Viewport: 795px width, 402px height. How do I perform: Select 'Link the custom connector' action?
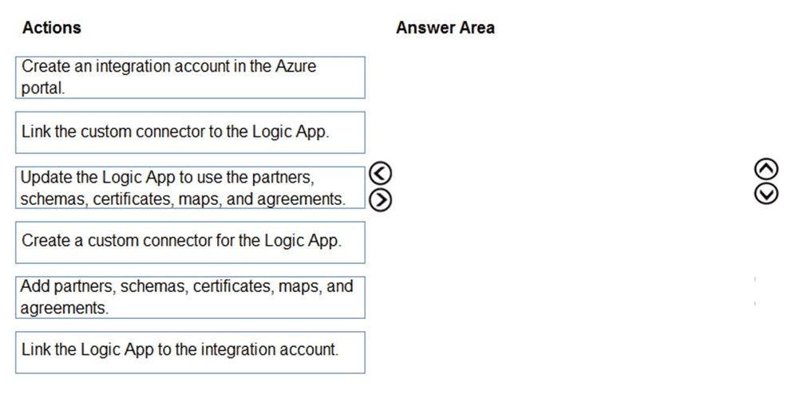click(190, 132)
